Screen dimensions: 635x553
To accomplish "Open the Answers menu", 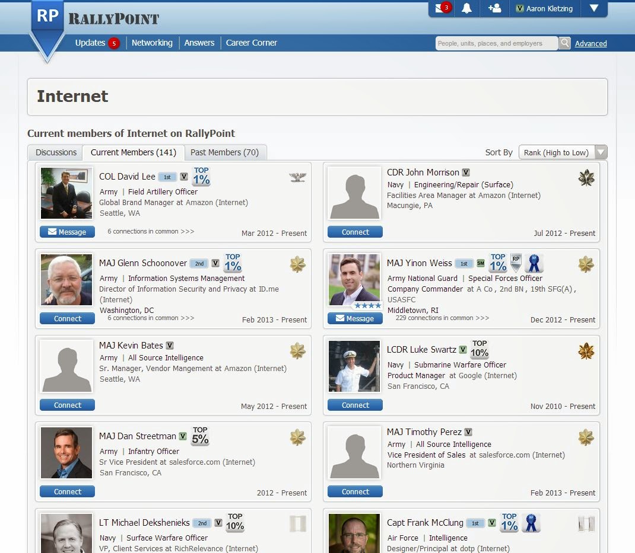I will pos(199,43).
